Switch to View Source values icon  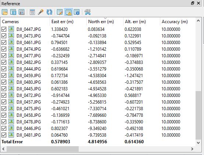click(60, 12)
